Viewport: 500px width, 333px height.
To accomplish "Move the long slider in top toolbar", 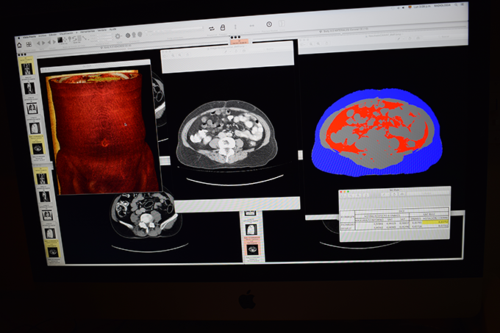I will click(174, 29).
